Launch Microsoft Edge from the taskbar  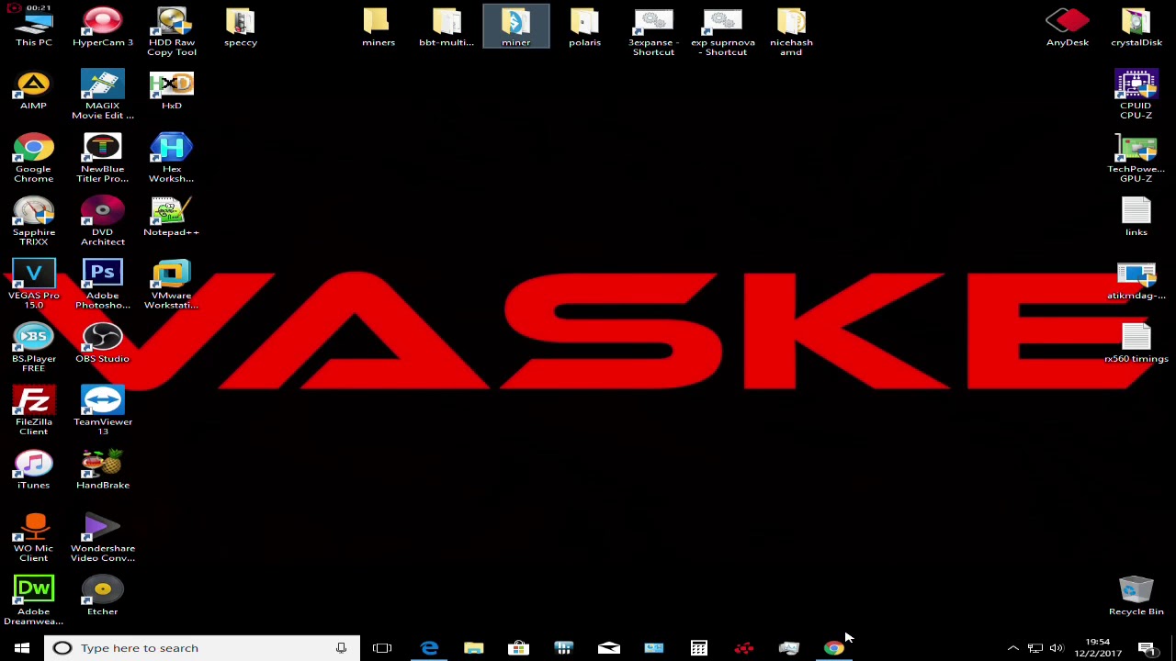[x=429, y=648]
